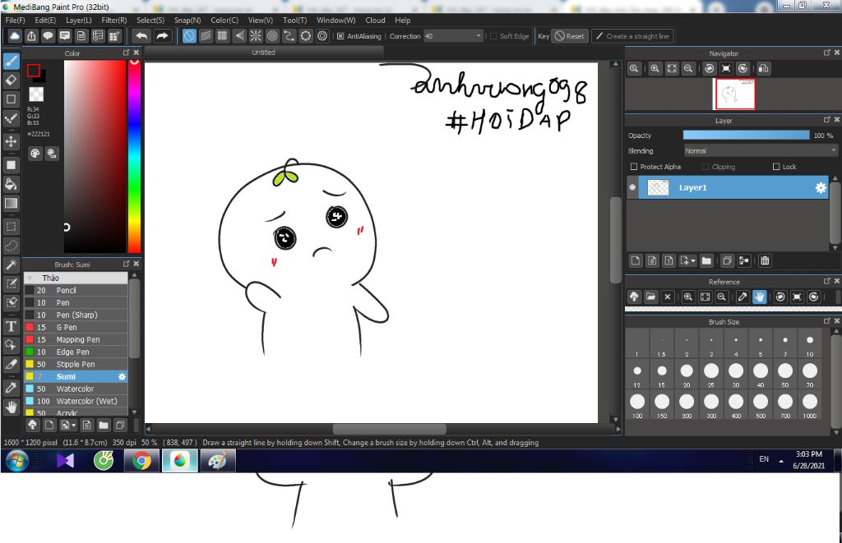Zoom out in the Navigator panel
842x543 pixels.
tap(688, 69)
